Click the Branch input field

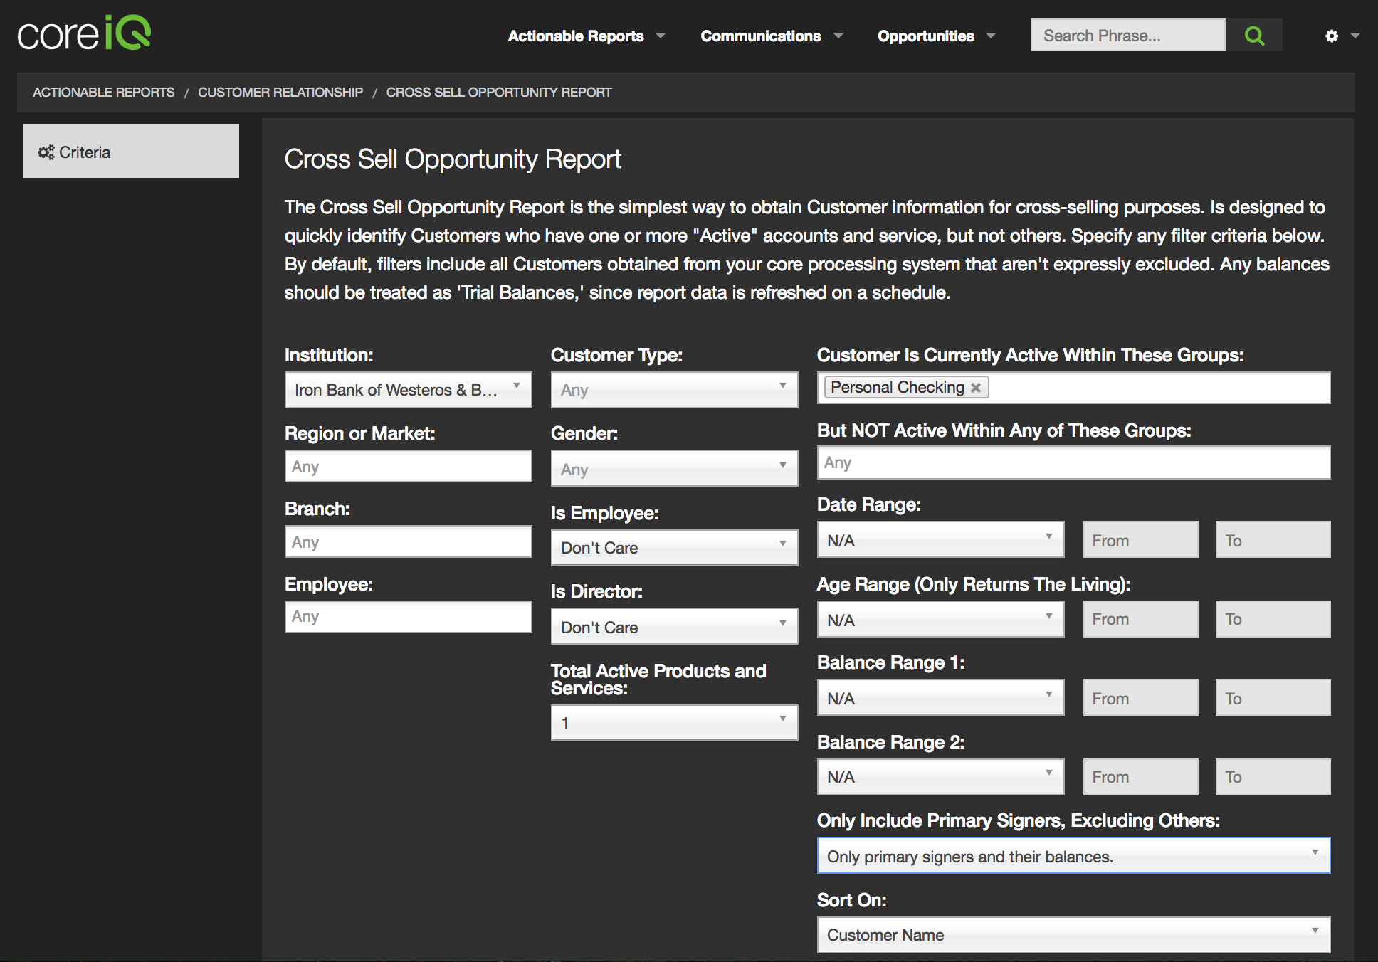(408, 542)
